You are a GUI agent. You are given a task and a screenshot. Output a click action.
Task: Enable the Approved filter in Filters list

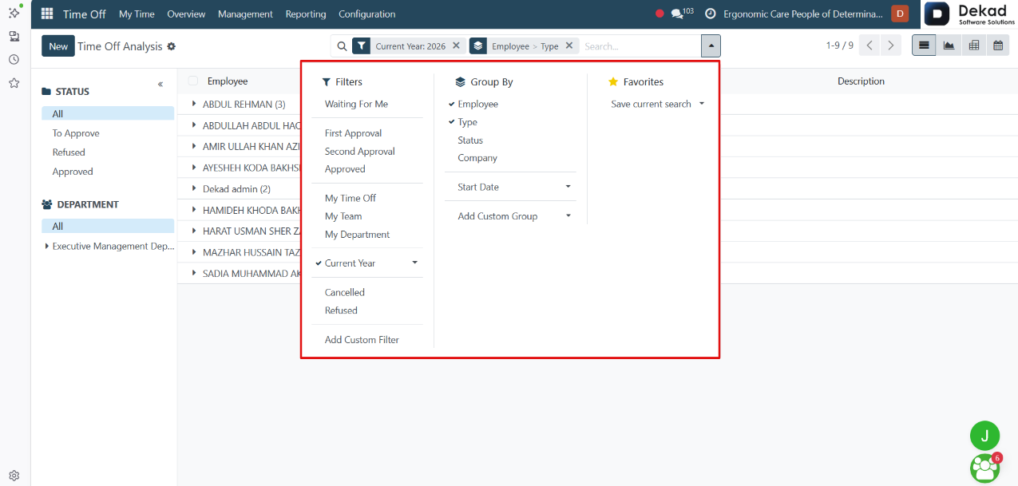(x=345, y=169)
